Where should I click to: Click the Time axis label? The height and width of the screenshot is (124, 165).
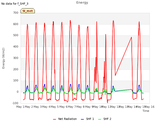(x=146, y=111)
